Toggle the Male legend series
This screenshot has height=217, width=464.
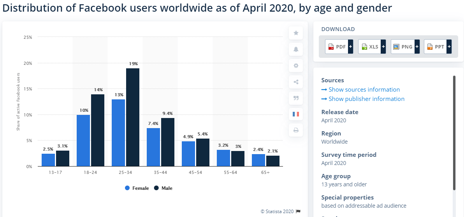coord(163,188)
